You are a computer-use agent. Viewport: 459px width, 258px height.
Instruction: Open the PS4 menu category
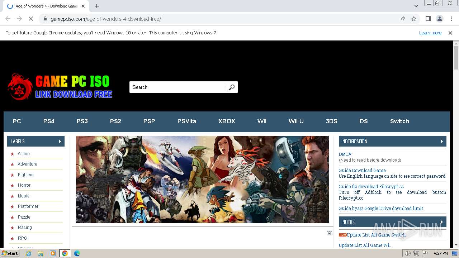click(x=49, y=121)
